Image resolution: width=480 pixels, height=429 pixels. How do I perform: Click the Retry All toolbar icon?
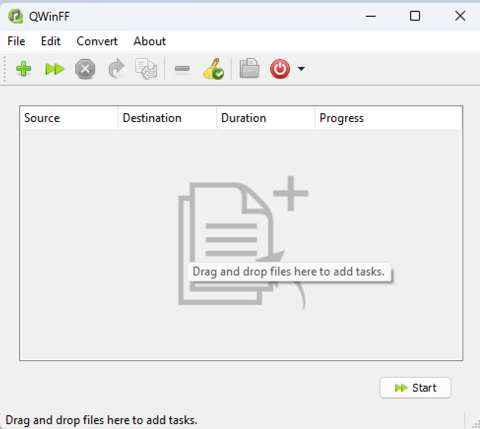pos(146,69)
